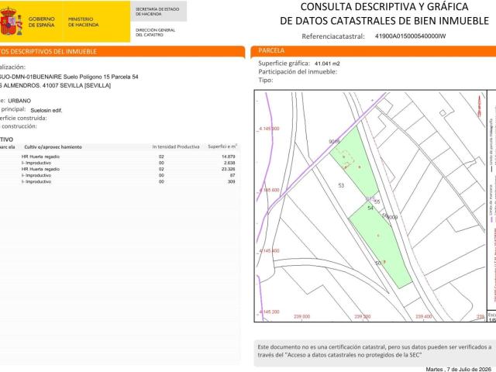Select the 'GOBIERNO DE ESPAÑA' logo text
The image size is (496, 372).
41,22
